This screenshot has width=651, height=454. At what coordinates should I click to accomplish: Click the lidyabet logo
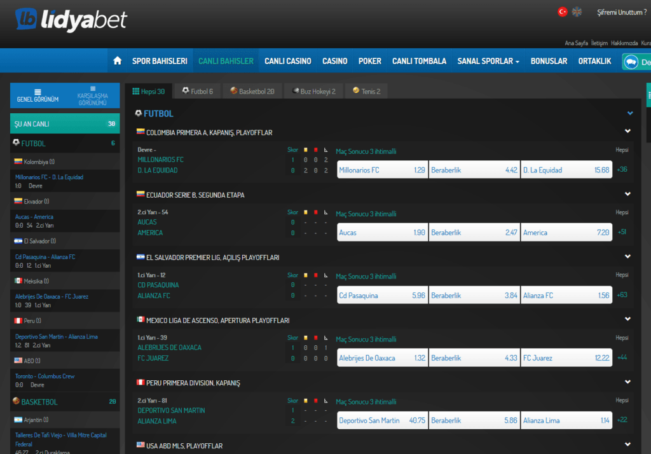(71, 20)
